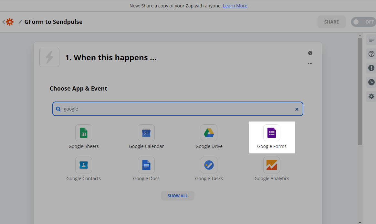Clear the app search field text
376x224 pixels.
[297, 109]
